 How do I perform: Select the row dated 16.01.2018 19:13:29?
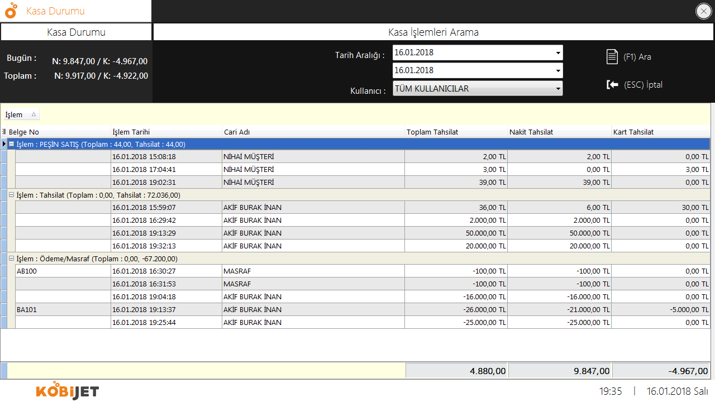click(363, 233)
